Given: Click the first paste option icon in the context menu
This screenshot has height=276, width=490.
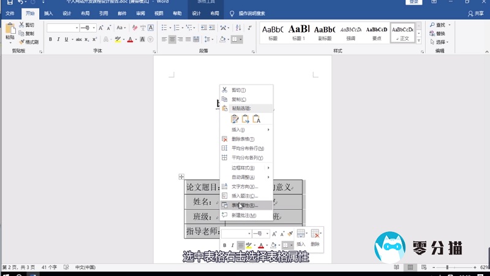Looking at the screenshot, I should tap(235, 119).
